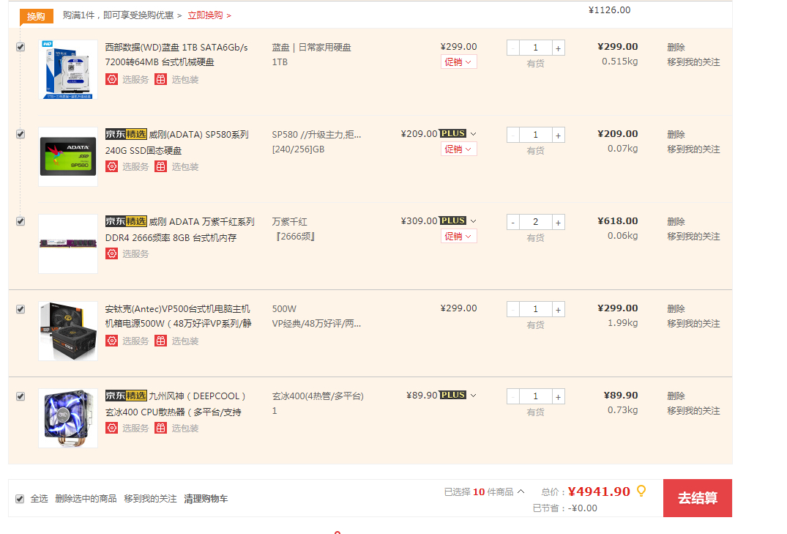Delete the DDR4 memory from cart
The width and height of the screenshot is (787, 534).
click(676, 221)
